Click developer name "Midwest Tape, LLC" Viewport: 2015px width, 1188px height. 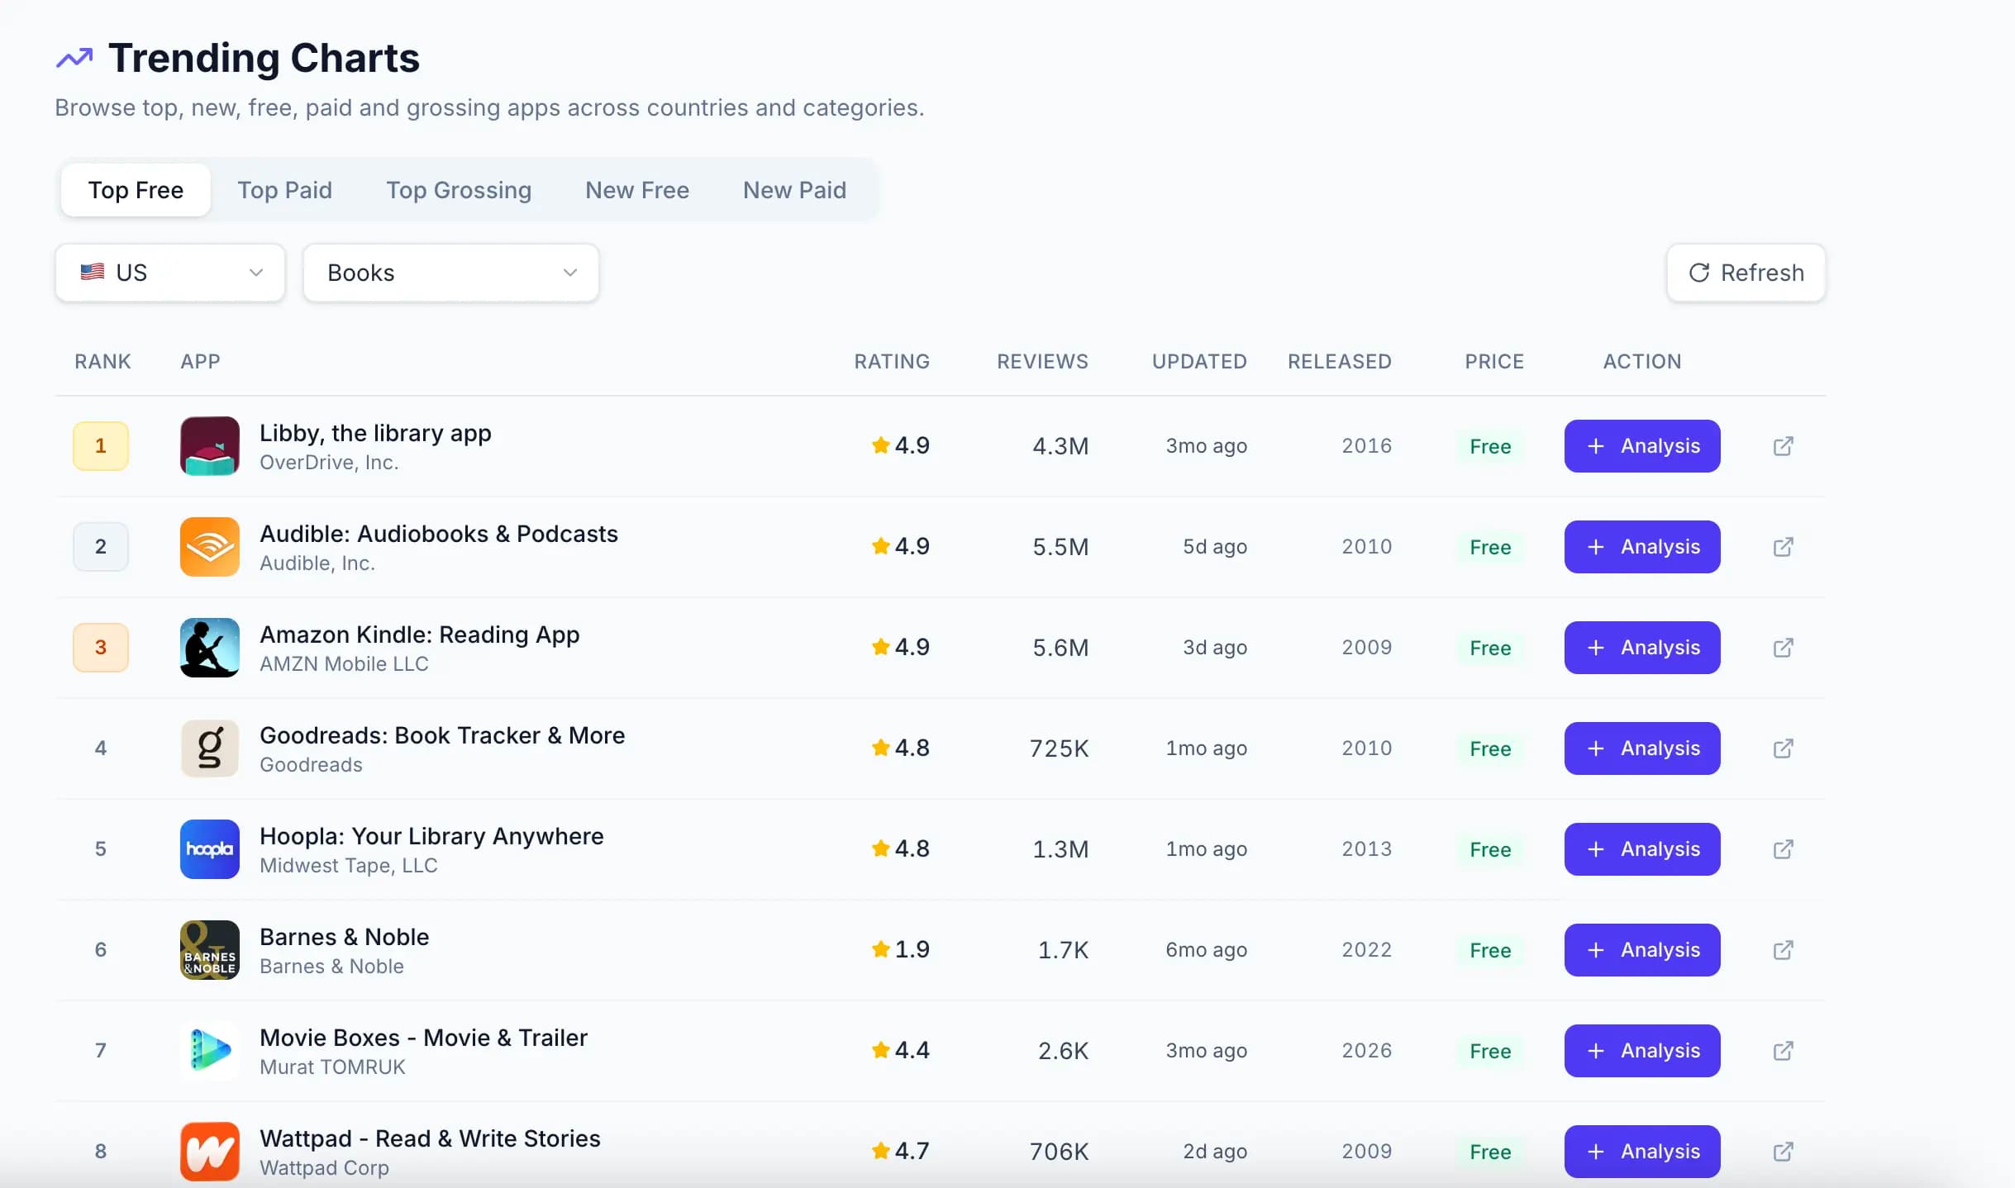[x=349, y=866]
